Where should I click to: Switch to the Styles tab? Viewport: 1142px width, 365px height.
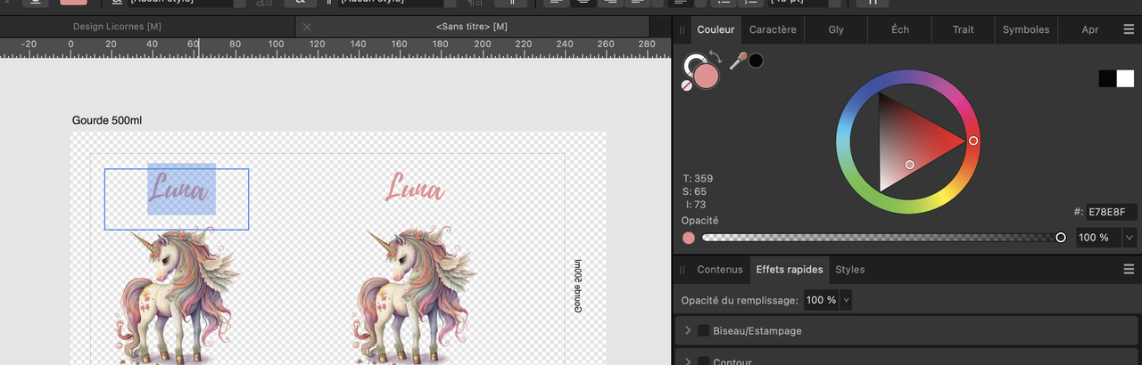(x=849, y=269)
